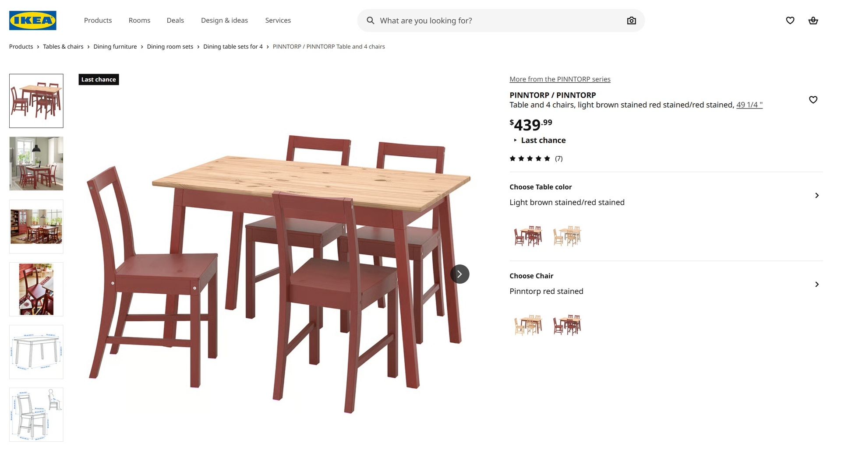This screenshot has width=841, height=450.
Task: Click the search magnifier icon
Action: (x=371, y=21)
